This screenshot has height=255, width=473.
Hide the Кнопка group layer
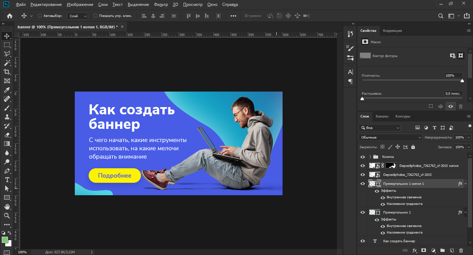(x=363, y=157)
